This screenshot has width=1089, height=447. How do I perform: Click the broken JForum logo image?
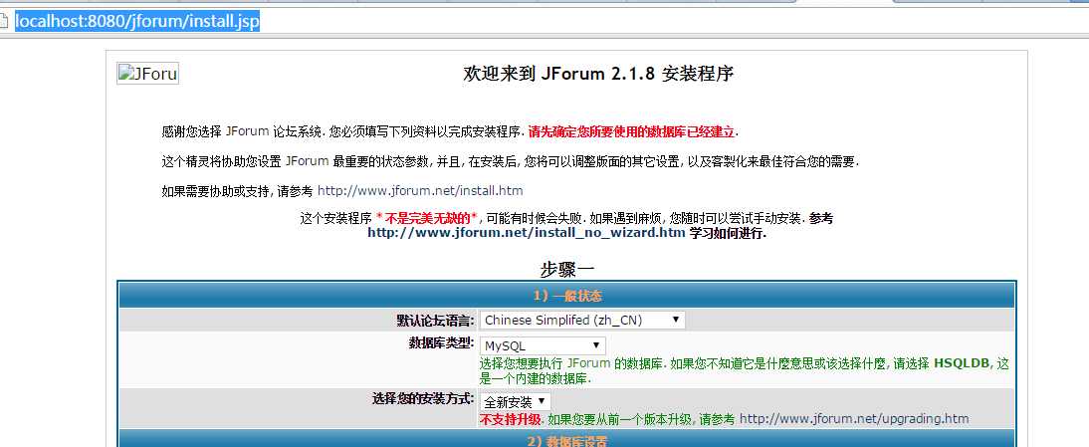click(x=147, y=74)
